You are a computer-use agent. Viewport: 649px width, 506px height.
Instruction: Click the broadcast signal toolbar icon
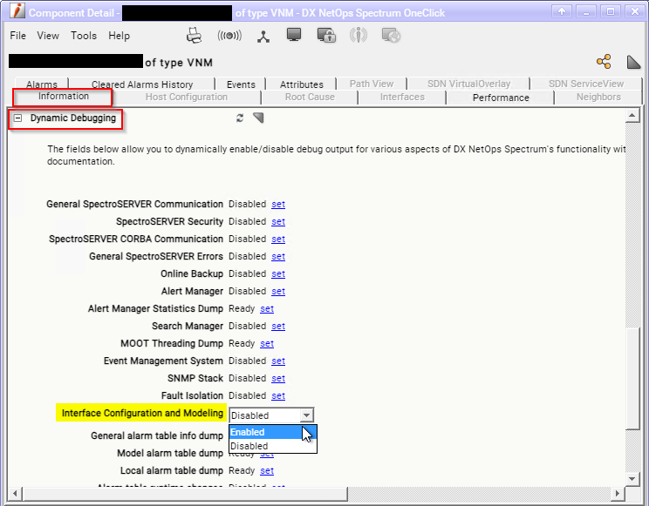tap(229, 36)
